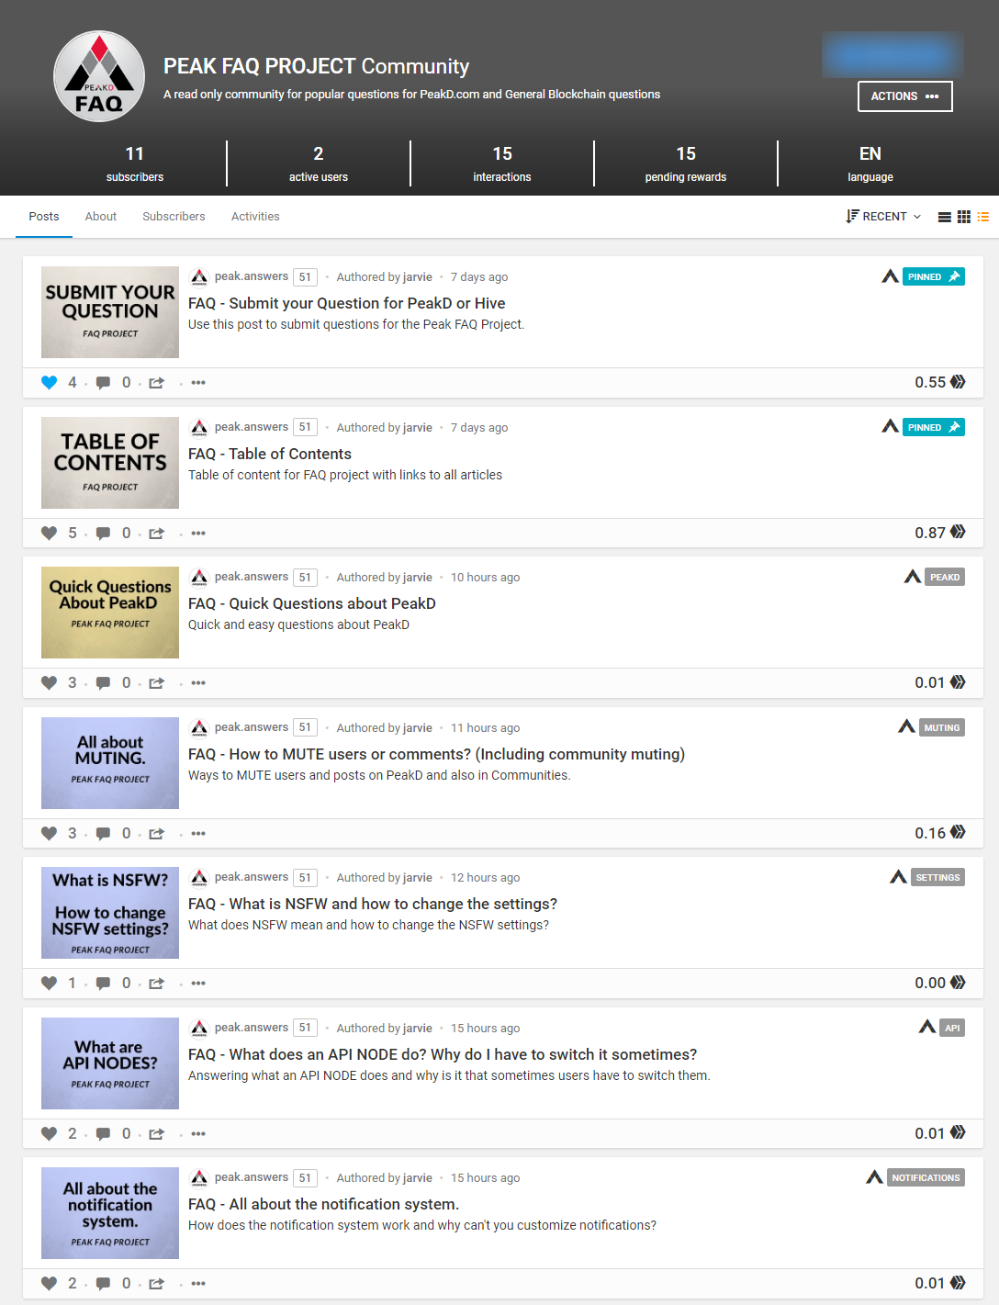Screen dimensions: 999x1305
Task: Switch to list layout view
Action: [x=944, y=217]
